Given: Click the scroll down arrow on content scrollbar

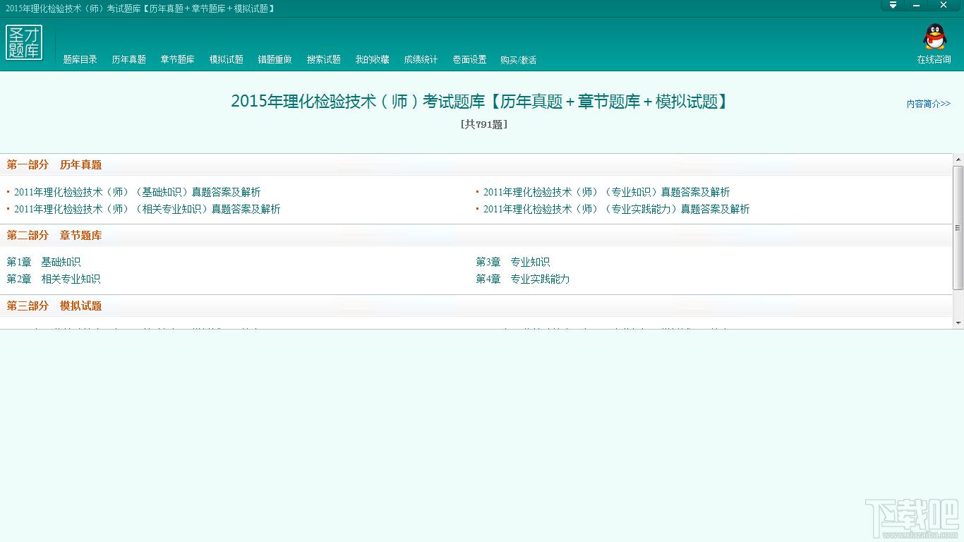Looking at the screenshot, I should coord(958,323).
